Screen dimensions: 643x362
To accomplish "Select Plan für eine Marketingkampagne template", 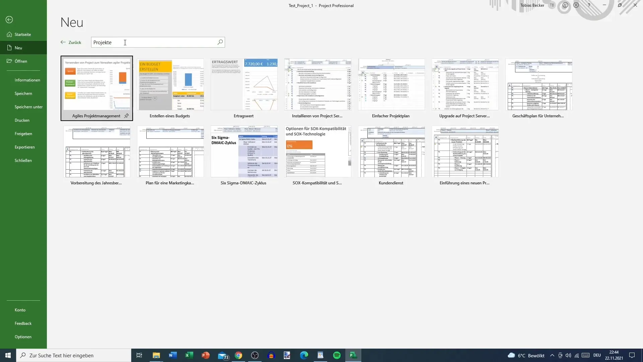I will tap(170, 151).
